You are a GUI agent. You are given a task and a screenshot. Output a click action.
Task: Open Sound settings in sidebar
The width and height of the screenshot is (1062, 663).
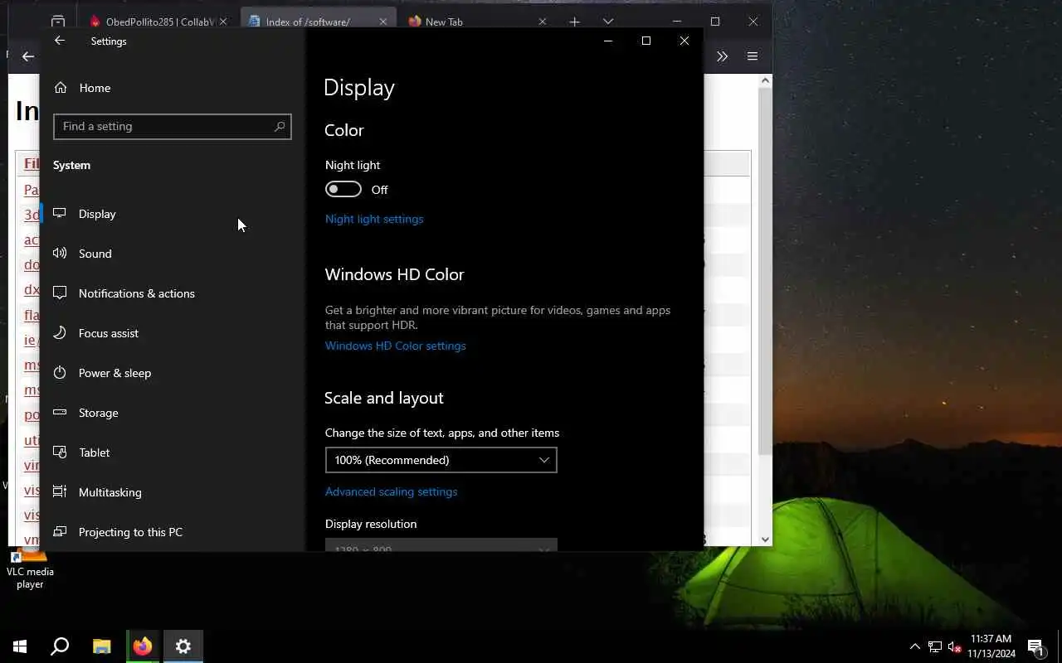tap(172, 254)
